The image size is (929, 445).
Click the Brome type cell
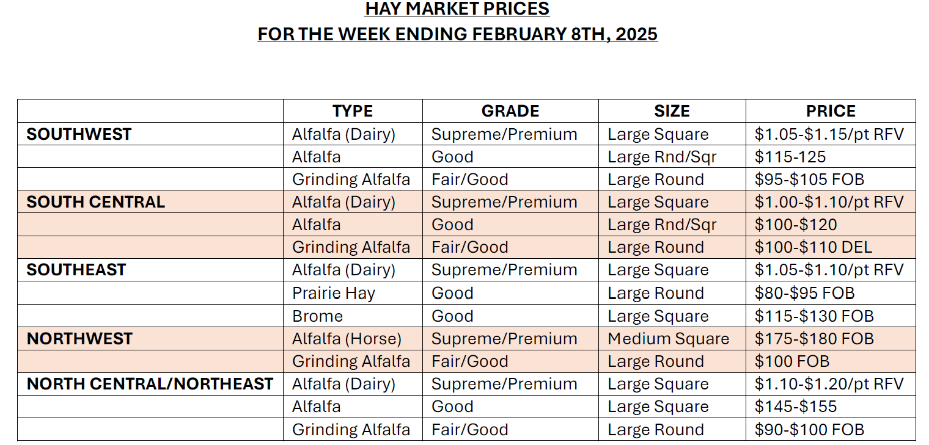click(x=318, y=316)
